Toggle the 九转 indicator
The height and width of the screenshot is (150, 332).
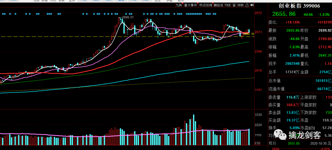179,5
